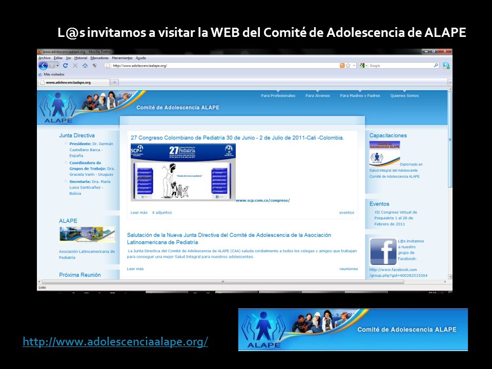492x369 pixels.
Task: Click the Junta Directiva sidebar heading
Action: (x=77, y=135)
